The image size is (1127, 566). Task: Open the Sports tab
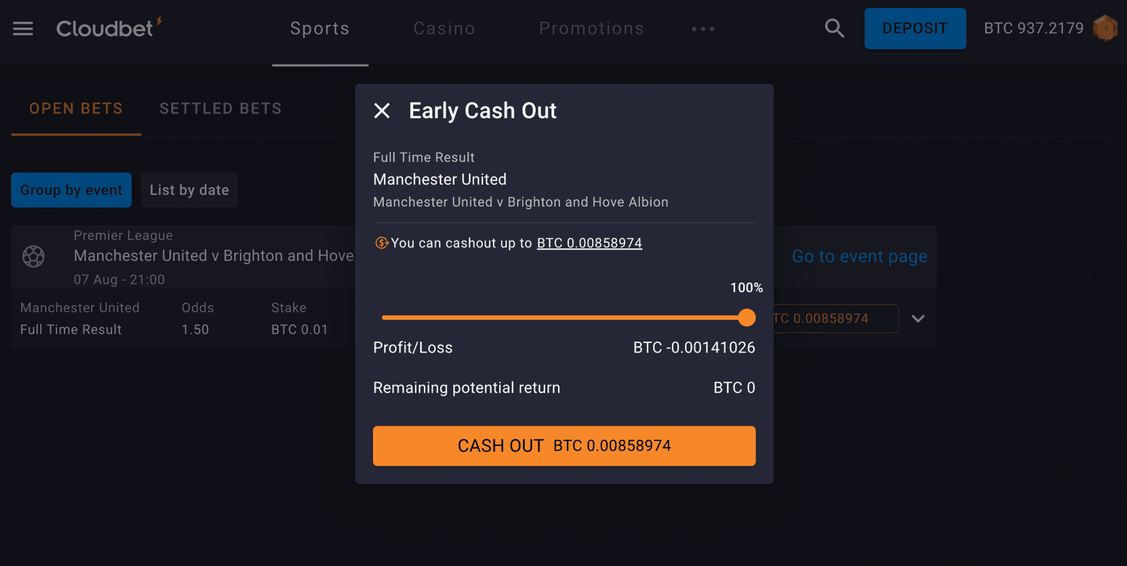(320, 29)
